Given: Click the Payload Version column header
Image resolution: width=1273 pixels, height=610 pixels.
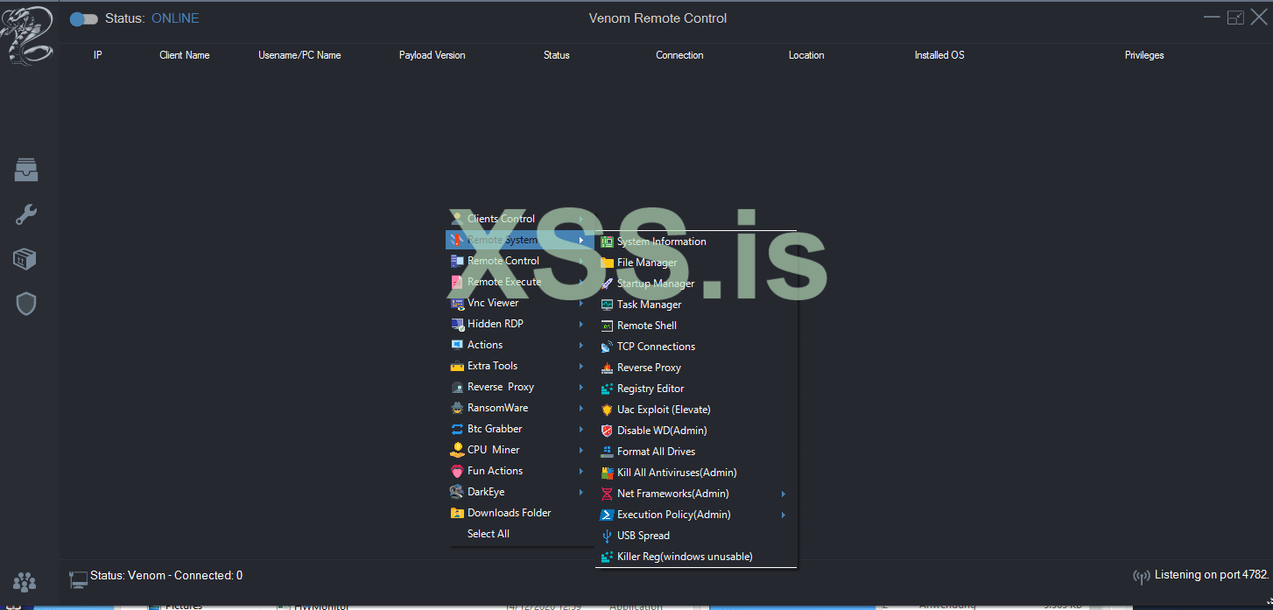Looking at the screenshot, I should [x=433, y=55].
